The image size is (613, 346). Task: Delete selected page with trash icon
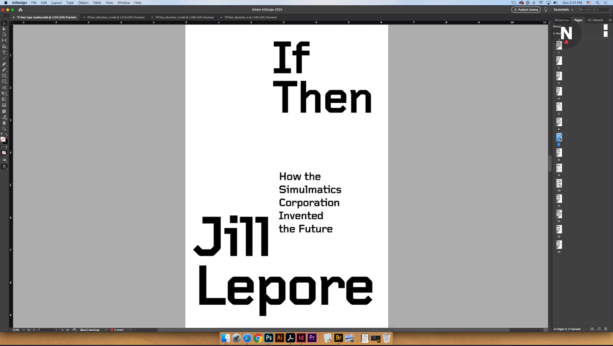click(606, 329)
